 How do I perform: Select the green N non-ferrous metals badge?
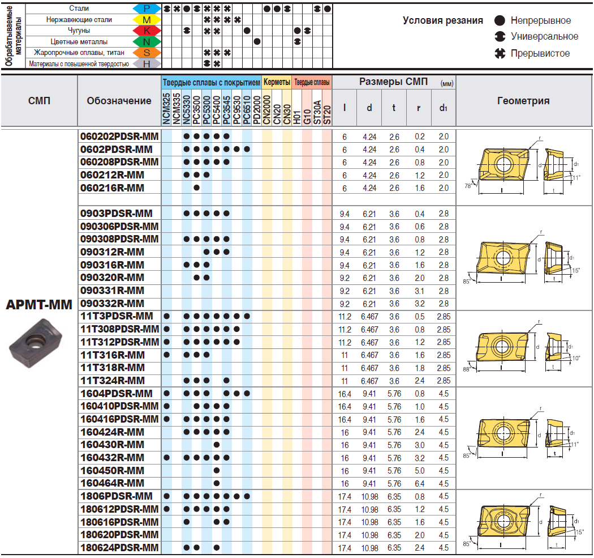click(146, 41)
